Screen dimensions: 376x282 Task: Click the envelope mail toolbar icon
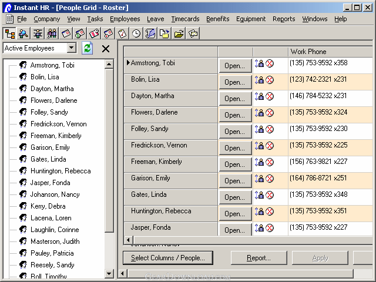click(193, 33)
